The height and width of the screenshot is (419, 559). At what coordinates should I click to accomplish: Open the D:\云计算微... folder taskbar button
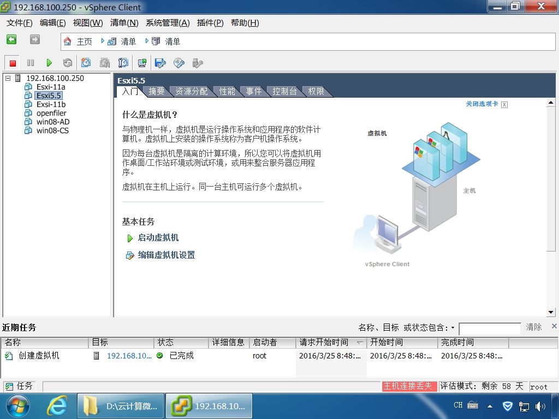point(121,406)
